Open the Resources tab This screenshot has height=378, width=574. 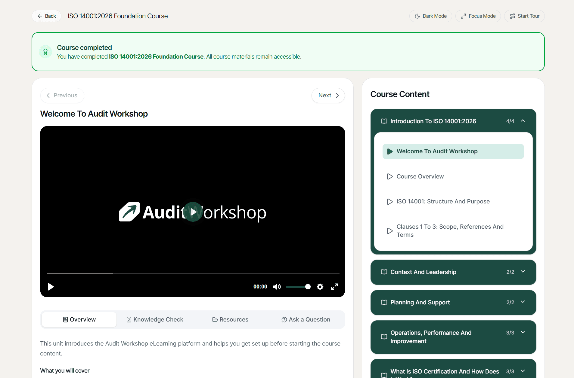[x=230, y=319]
